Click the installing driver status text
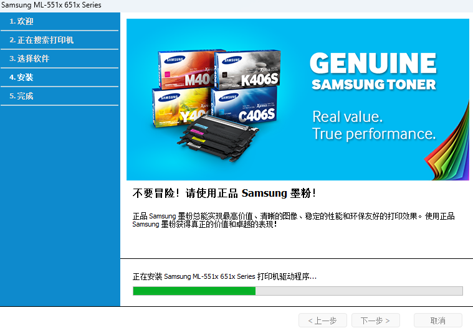 tap(224, 276)
